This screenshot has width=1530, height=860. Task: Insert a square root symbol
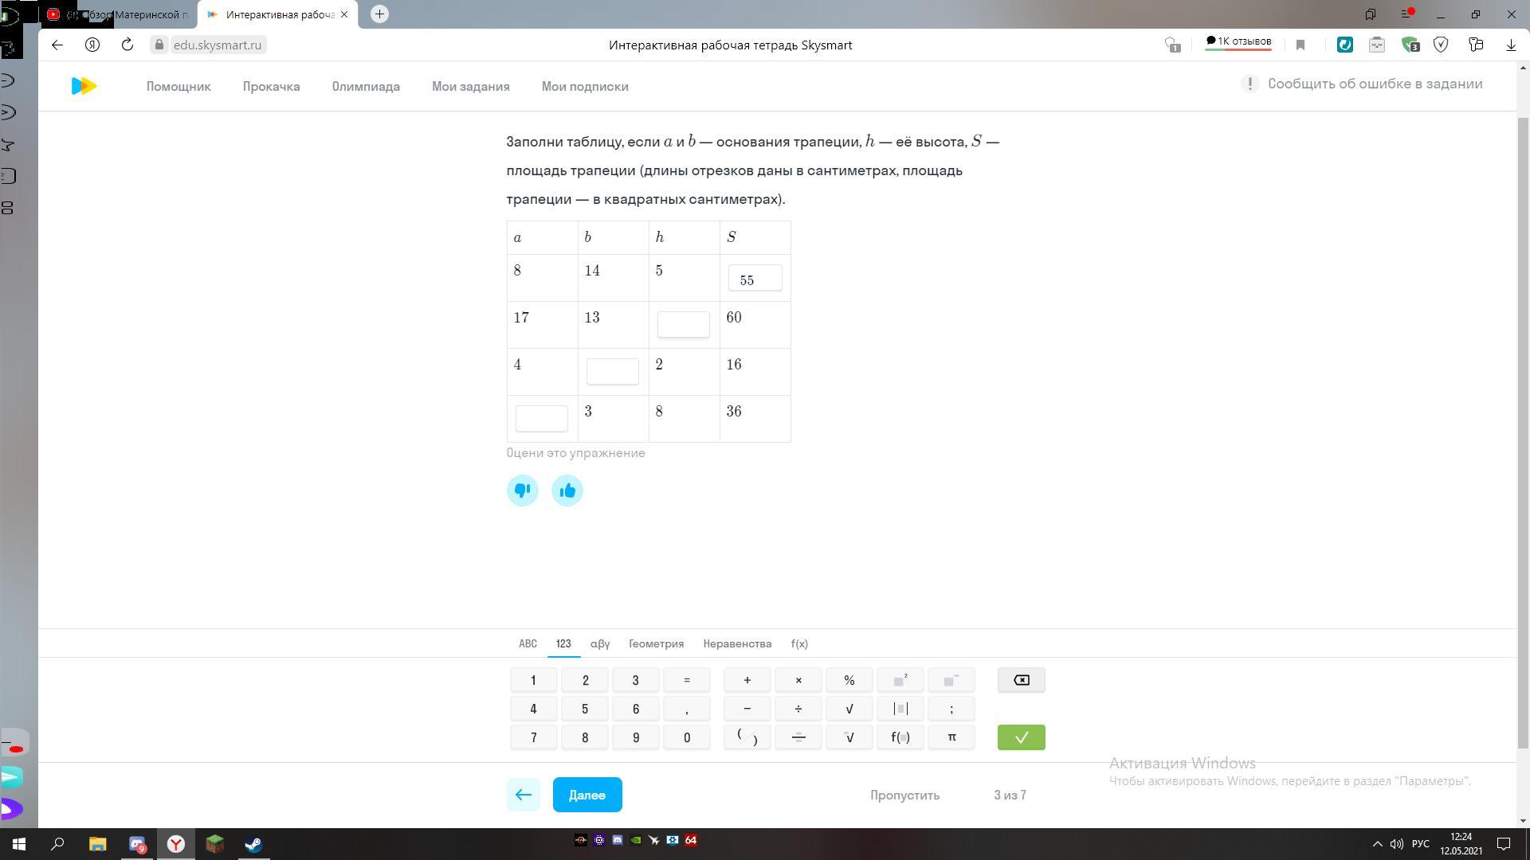coord(849,709)
